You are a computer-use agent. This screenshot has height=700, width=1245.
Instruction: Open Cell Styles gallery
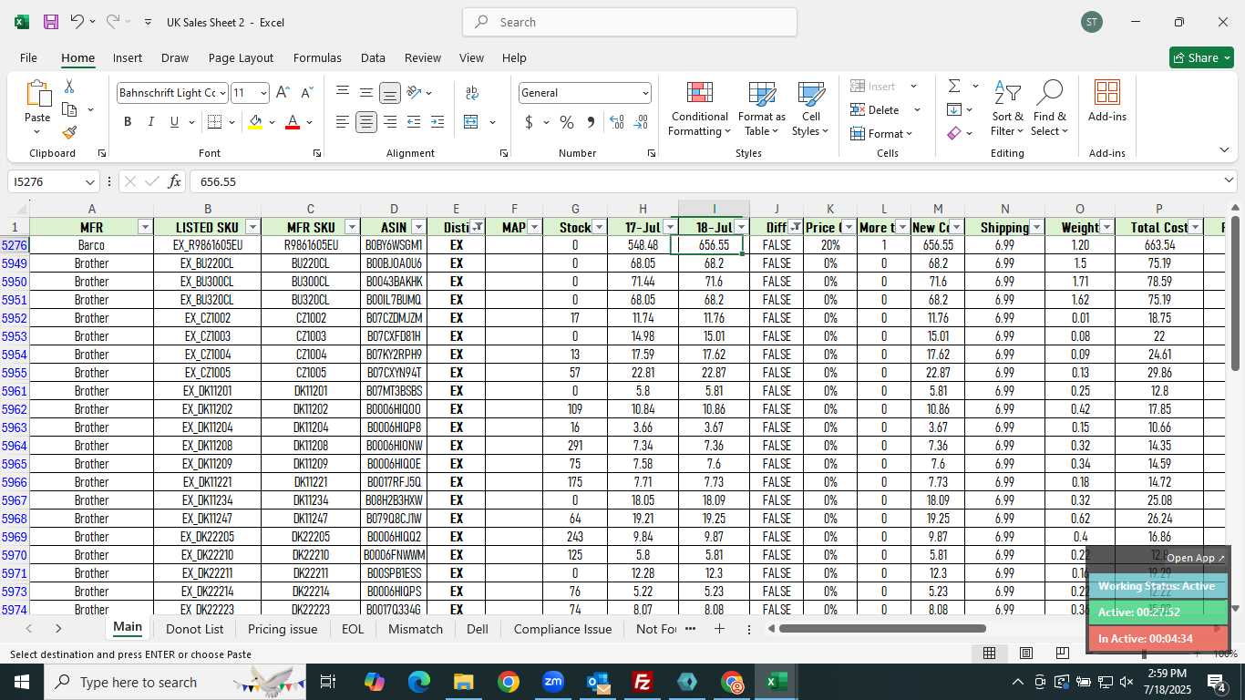[x=811, y=109]
